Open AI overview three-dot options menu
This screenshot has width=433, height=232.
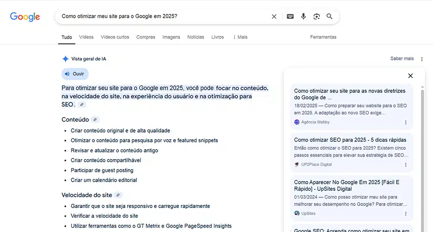(x=422, y=59)
